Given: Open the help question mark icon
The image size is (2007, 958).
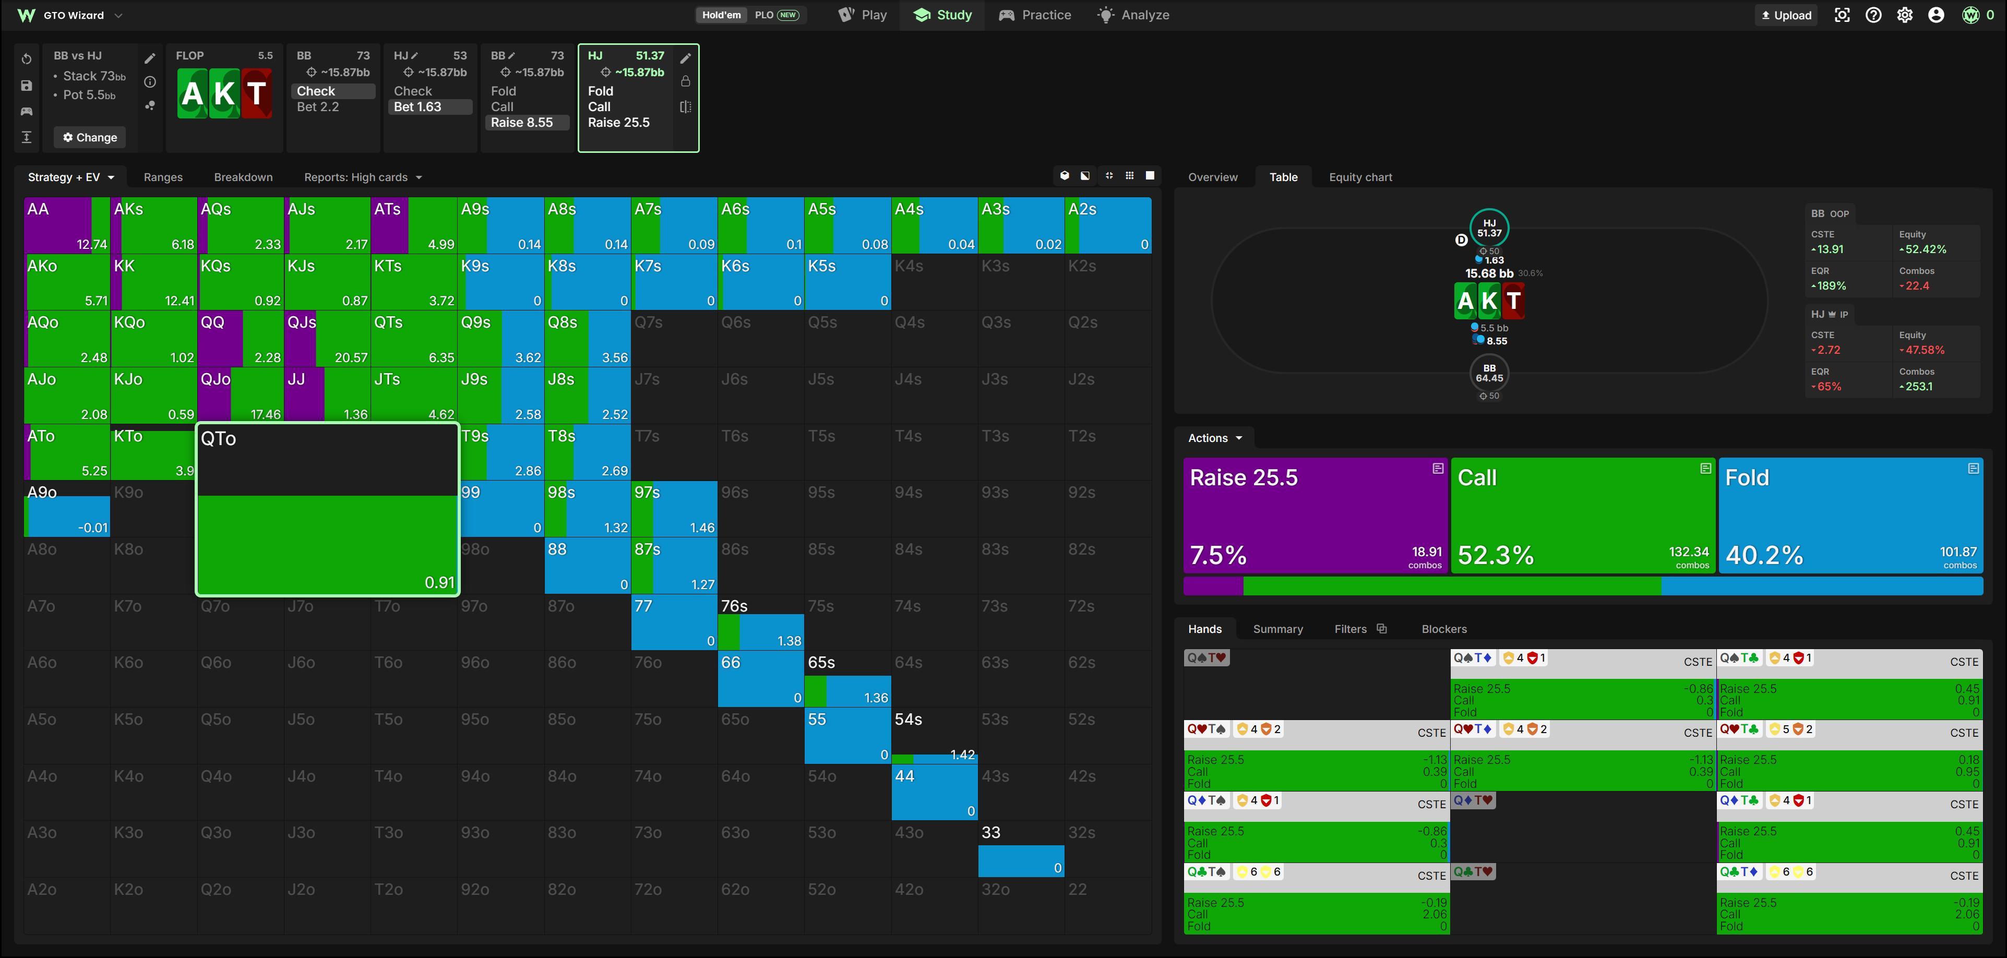Looking at the screenshot, I should pos(1874,15).
